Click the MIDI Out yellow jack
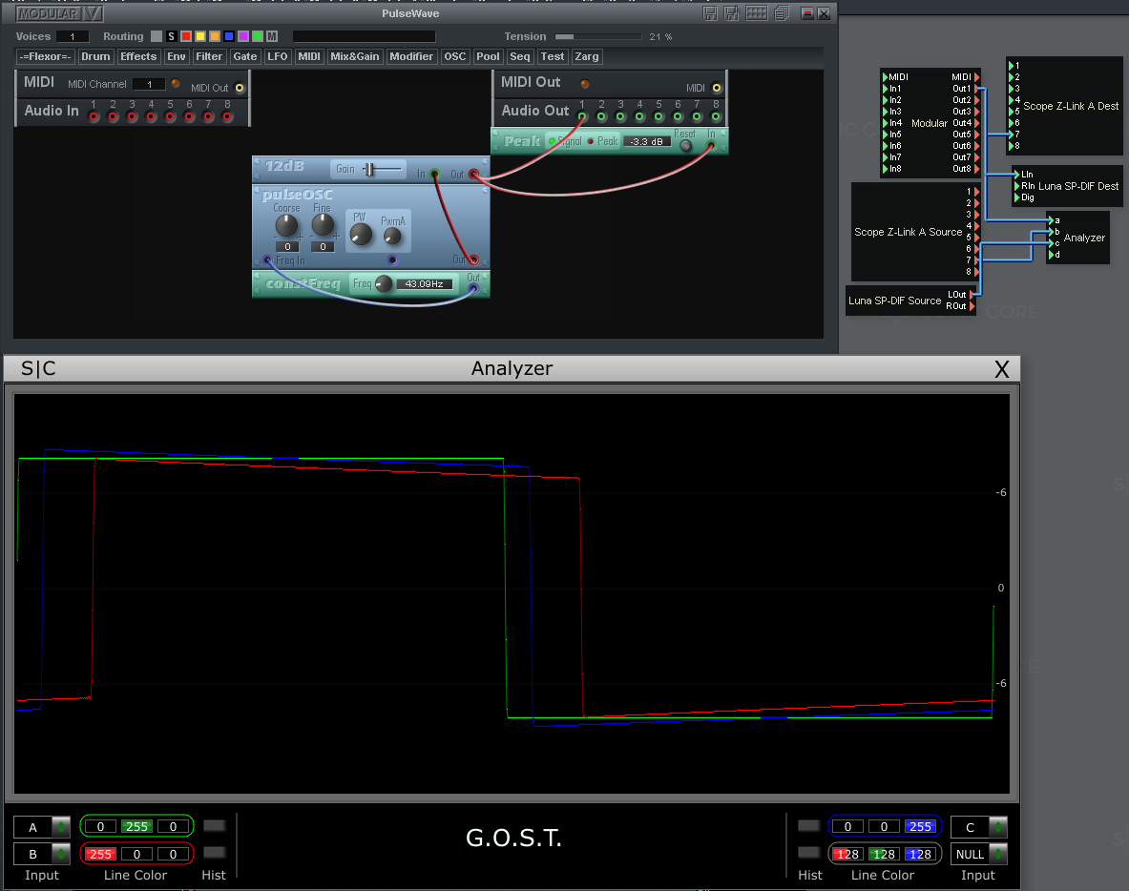The height and width of the screenshot is (891, 1129). pyautogui.click(x=240, y=88)
